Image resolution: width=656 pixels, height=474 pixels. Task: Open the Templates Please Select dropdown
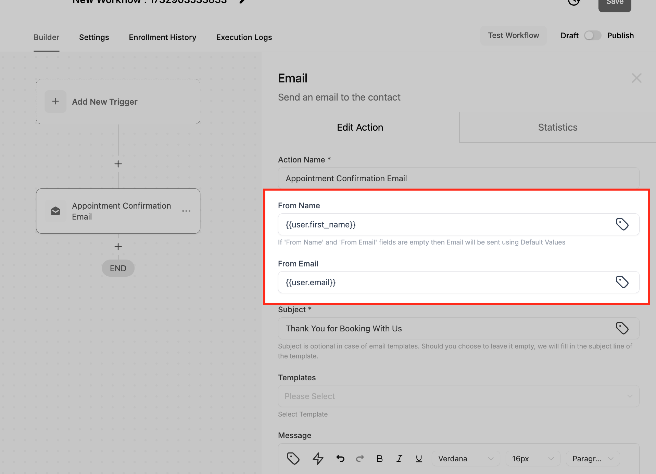458,396
